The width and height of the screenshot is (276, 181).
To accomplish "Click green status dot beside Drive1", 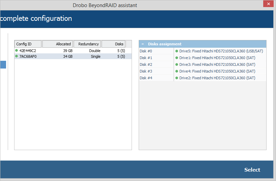I will tap(177, 58).
